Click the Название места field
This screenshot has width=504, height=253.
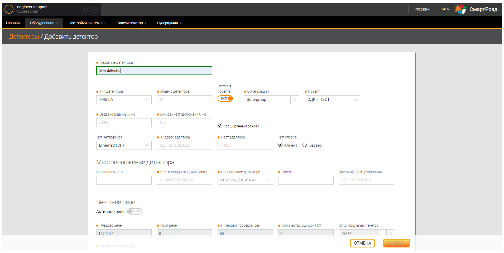click(124, 180)
